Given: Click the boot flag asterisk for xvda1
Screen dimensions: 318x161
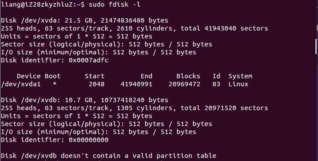Looking at the screenshot, I should point(55,84).
